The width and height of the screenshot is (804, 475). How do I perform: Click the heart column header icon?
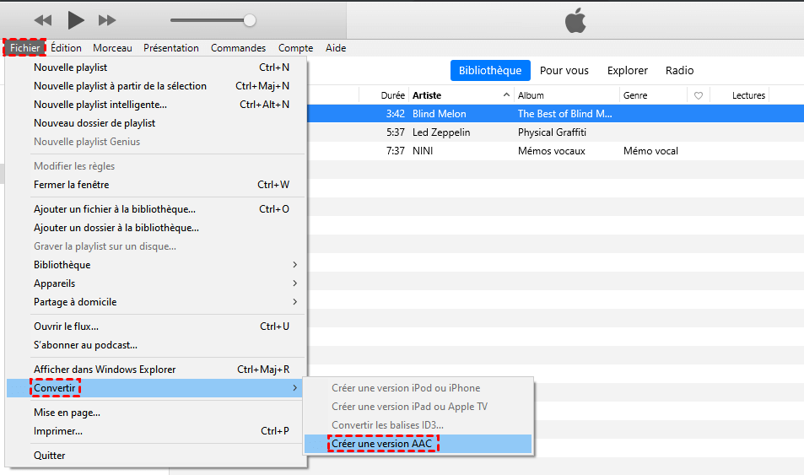[698, 95]
